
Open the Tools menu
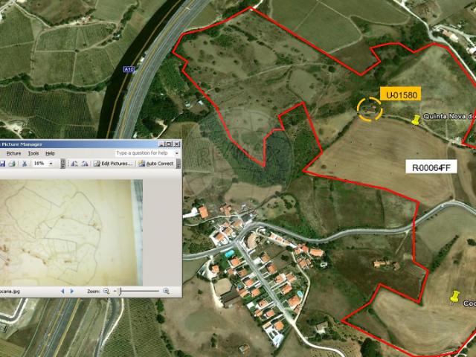pyautogui.click(x=33, y=153)
